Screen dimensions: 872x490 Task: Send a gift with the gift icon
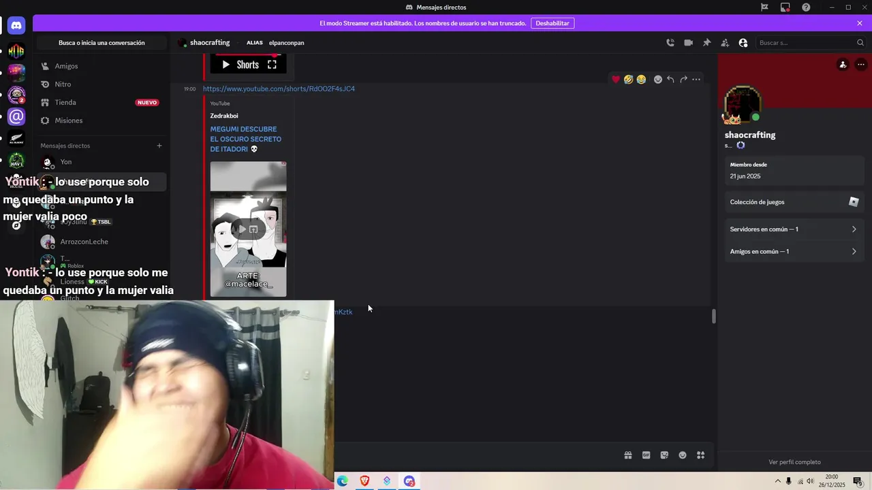(628, 455)
